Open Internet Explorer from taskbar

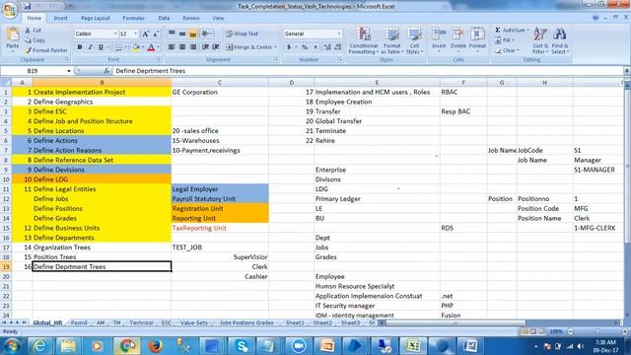point(39,346)
